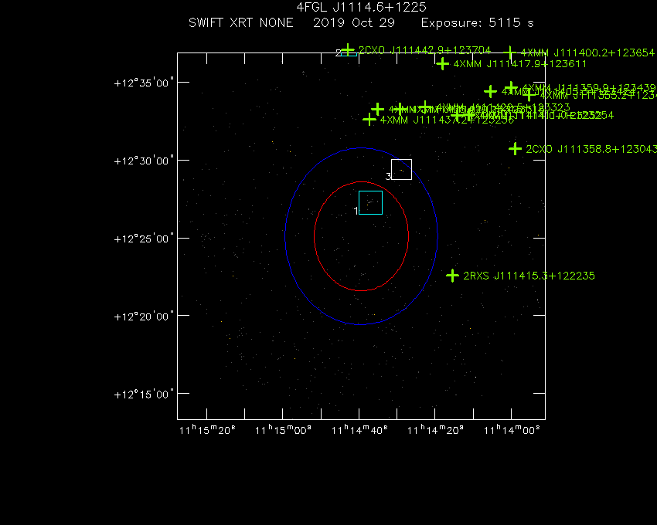Click the 11h15m20s right ascension label

coord(207,429)
